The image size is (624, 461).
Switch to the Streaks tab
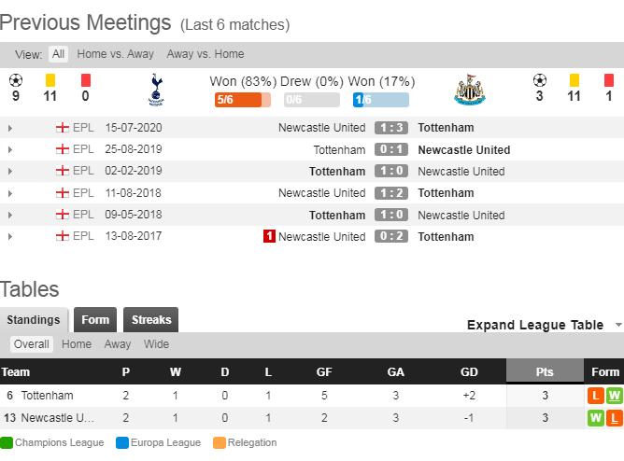151,320
